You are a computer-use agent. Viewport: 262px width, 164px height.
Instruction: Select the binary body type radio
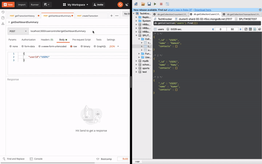(82, 46)
